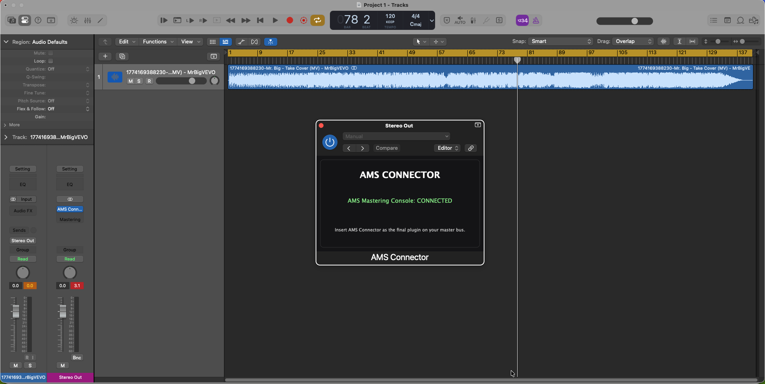Toggle Show Automation icon
The width and height of the screenshot is (765, 384).
coord(241,42)
